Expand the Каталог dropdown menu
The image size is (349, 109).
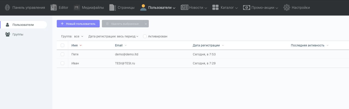click(x=229, y=8)
